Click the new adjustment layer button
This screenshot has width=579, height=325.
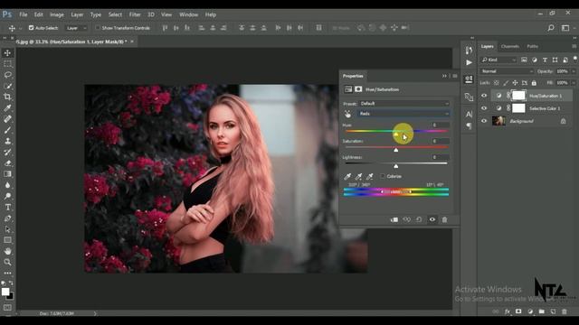point(530,311)
